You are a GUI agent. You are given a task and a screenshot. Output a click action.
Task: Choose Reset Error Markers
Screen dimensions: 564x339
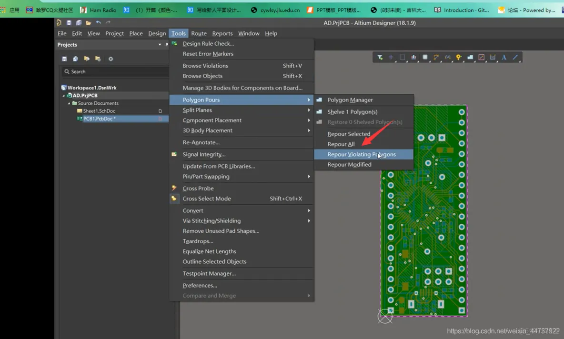pyautogui.click(x=242, y=54)
